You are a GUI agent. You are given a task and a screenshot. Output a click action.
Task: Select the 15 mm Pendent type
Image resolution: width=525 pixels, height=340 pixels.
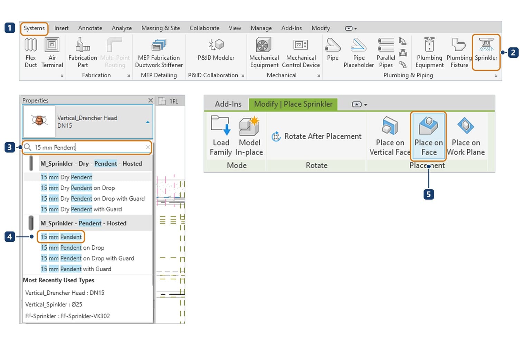pos(61,237)
